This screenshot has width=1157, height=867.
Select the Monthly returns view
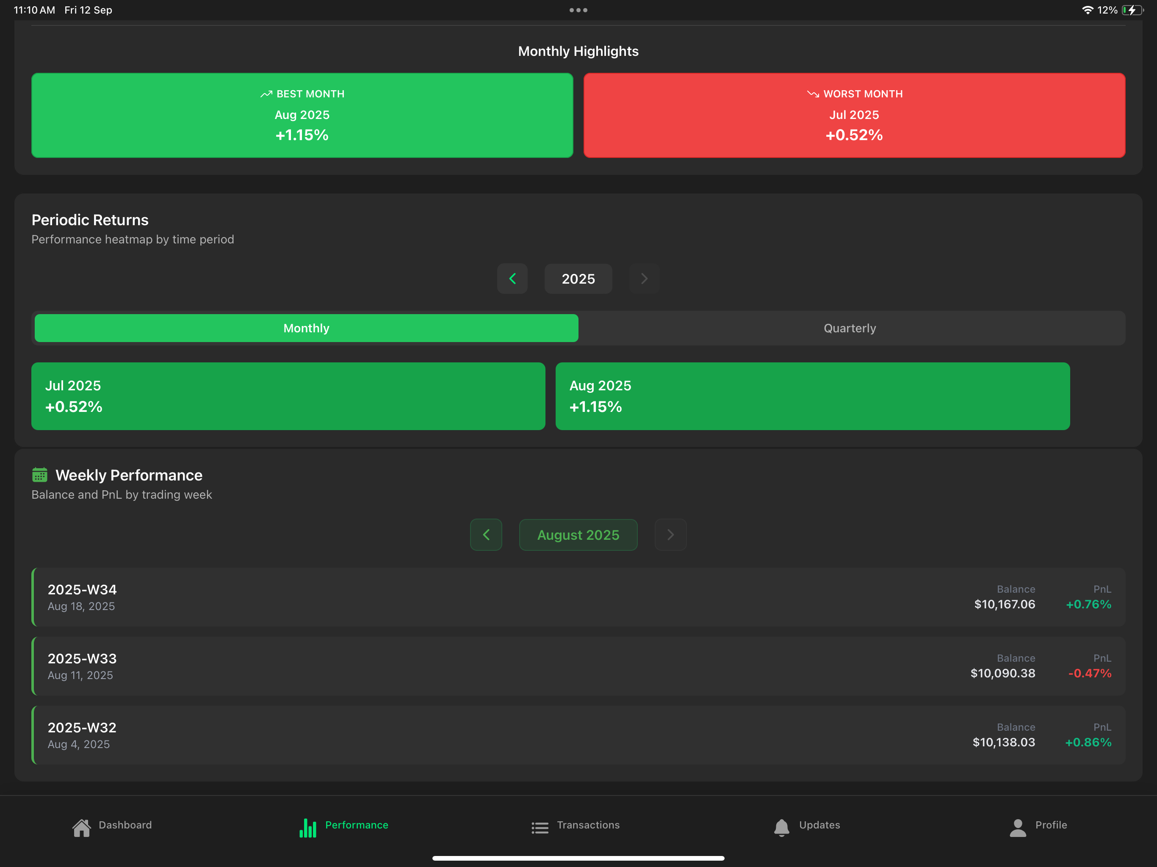[x=307, y=328]
